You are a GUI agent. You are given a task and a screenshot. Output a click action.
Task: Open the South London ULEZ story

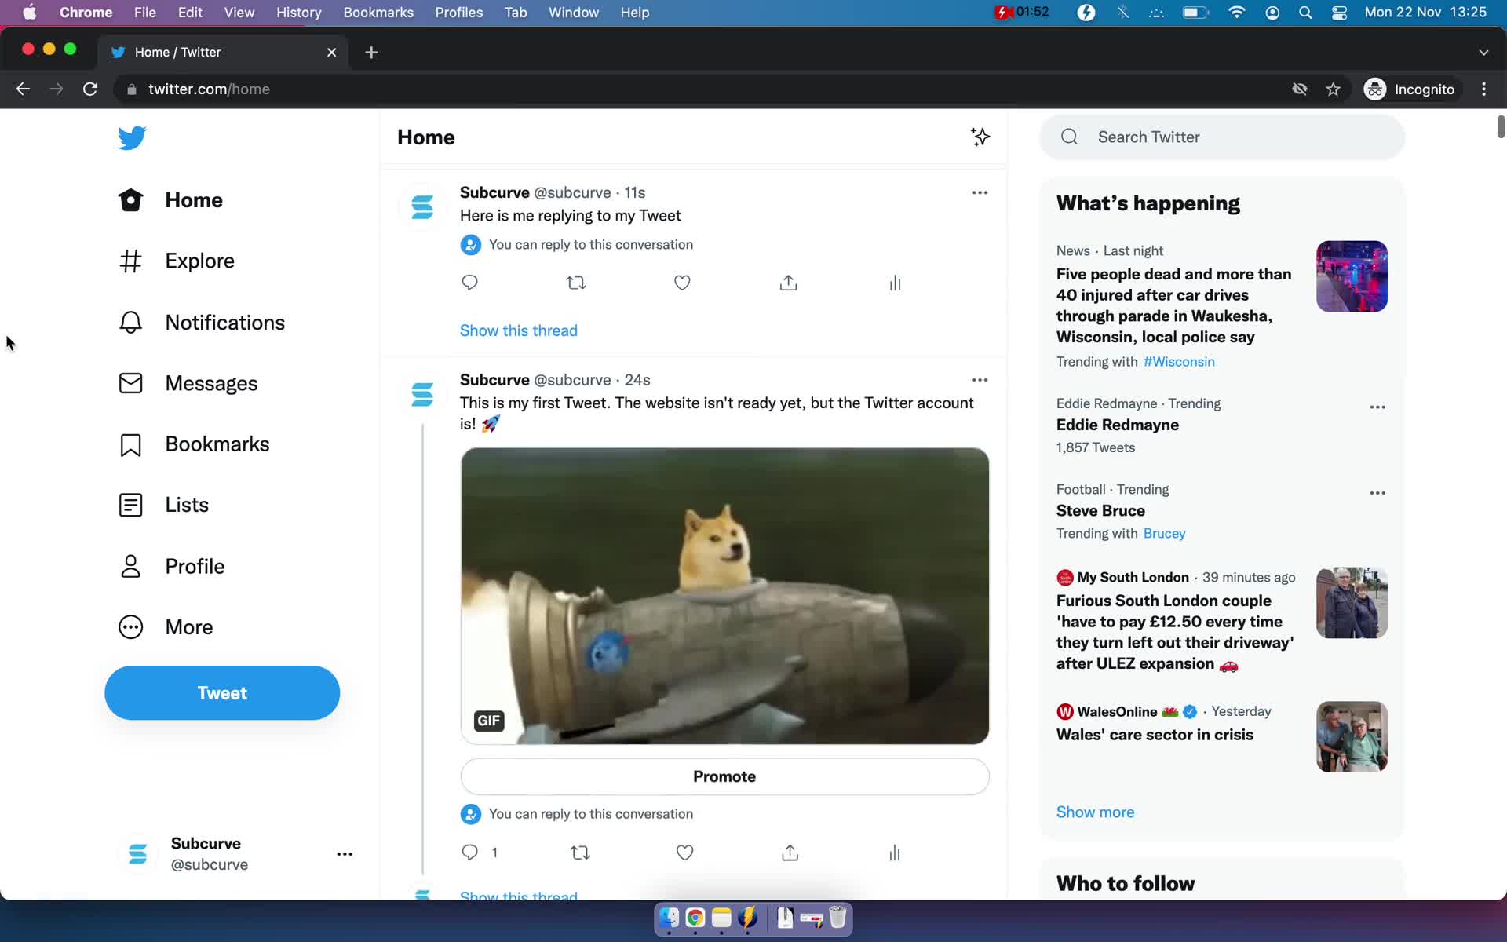click(x=1175, y=632)
